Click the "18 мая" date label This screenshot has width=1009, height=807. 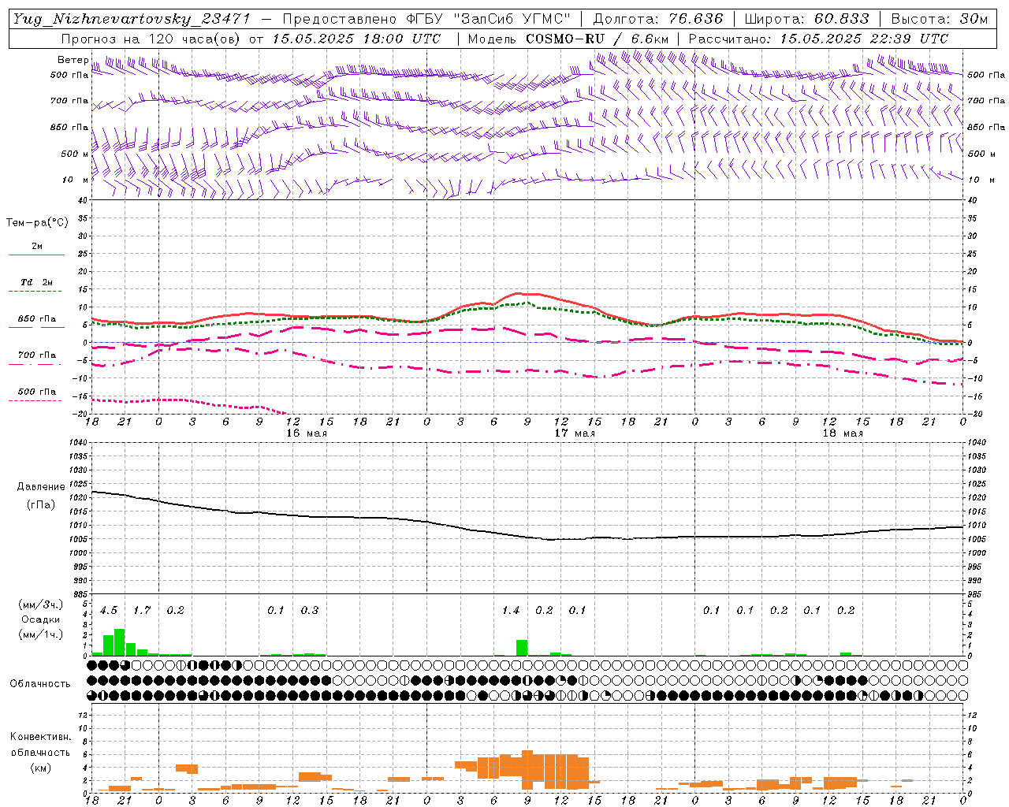coord(843,433)
